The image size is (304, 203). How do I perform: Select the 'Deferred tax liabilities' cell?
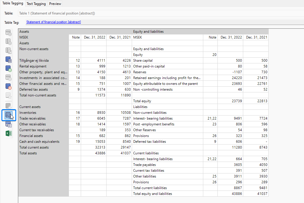[x=168, y=142]
